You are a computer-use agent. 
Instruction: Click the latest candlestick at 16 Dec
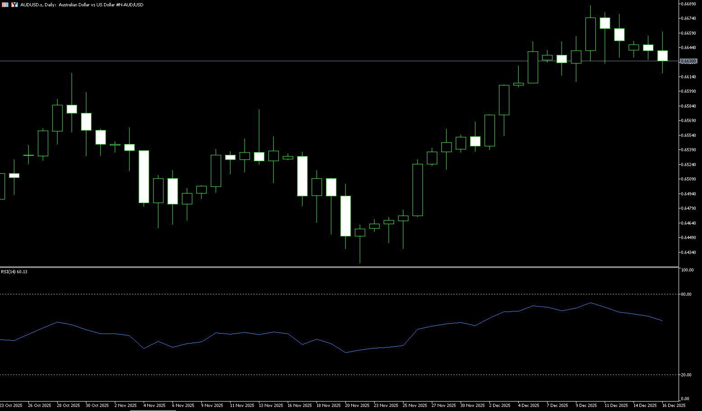(662, 56)
